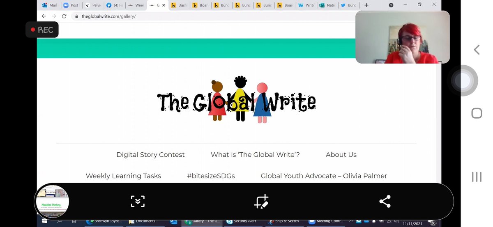Reload the page with the refresh icon
Viewport: 493px width, 227px height.
pos(64,16)
